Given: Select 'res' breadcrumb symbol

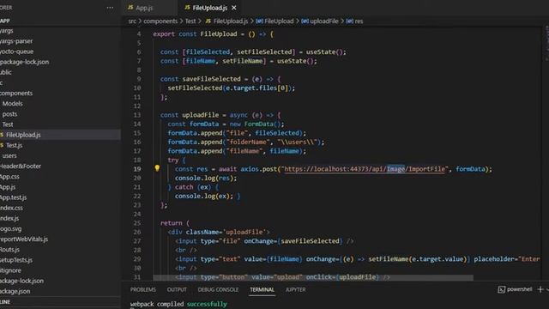Looking at the screenshot, I should pyautogui.click(x=359, y=21).
